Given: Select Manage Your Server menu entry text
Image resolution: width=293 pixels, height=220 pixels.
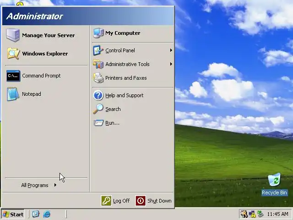Looking at the screenshot, I should pyautogui.click(x=49, y=35).
